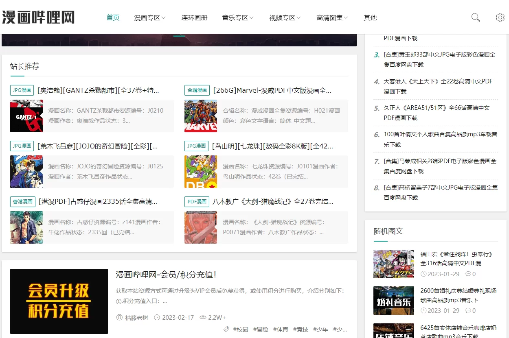Expand the 音乐专区 dropdown menu

(x=238, y=18)
